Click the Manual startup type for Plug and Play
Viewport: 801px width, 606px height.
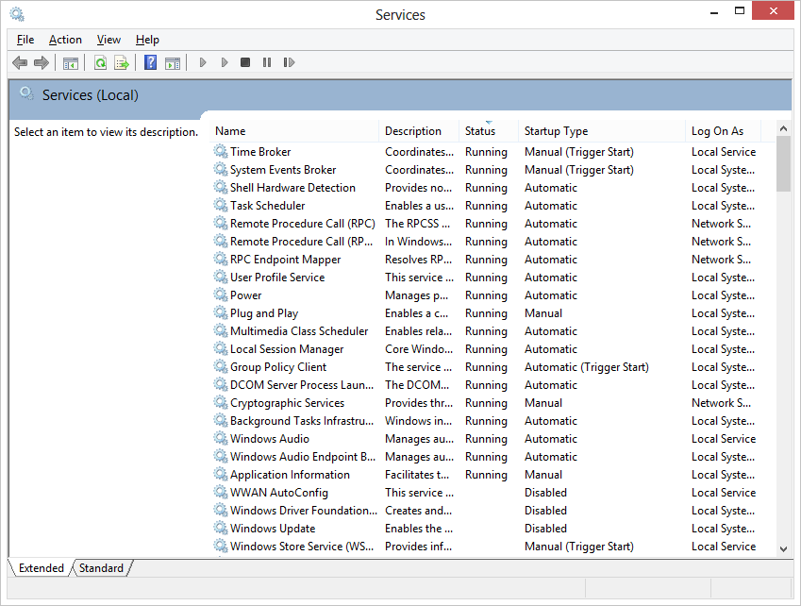click(543, 313)
